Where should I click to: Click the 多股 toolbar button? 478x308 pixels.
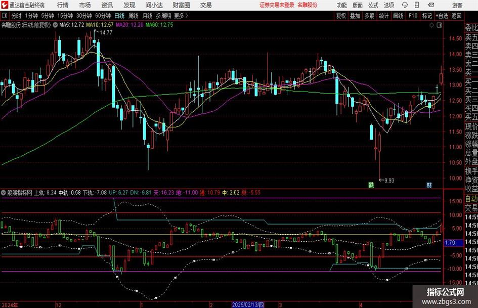click(x=369, y=16)
